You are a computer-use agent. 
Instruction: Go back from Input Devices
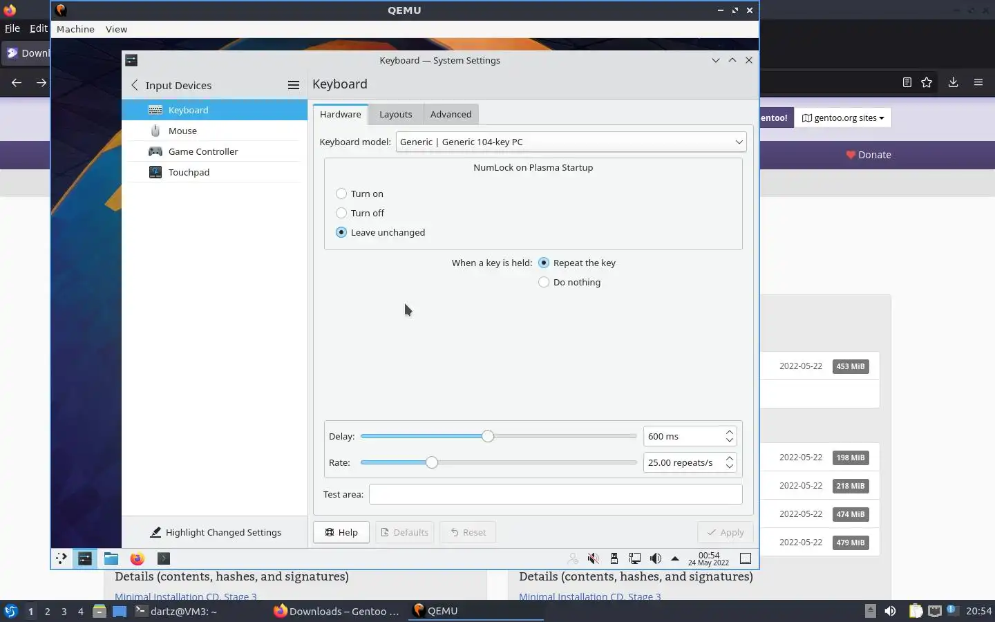(135, 85)
